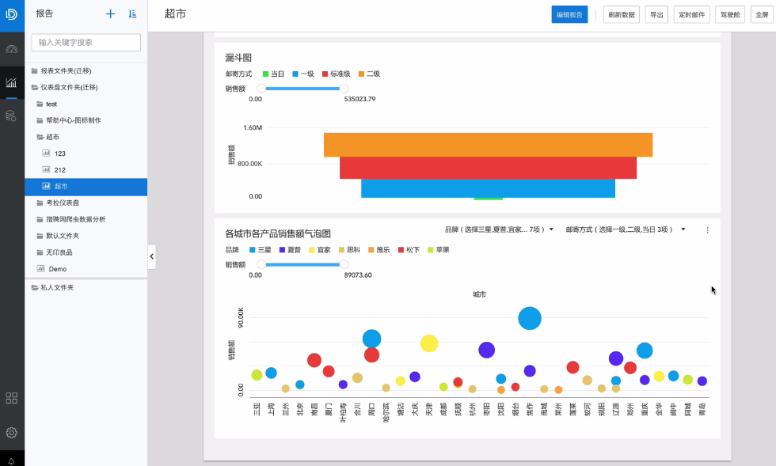Open the 品牌 filter dropdown
The image size is (776, 466).
(499, 229)
